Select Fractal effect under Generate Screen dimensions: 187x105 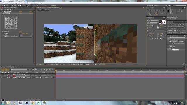coord(174,47)
